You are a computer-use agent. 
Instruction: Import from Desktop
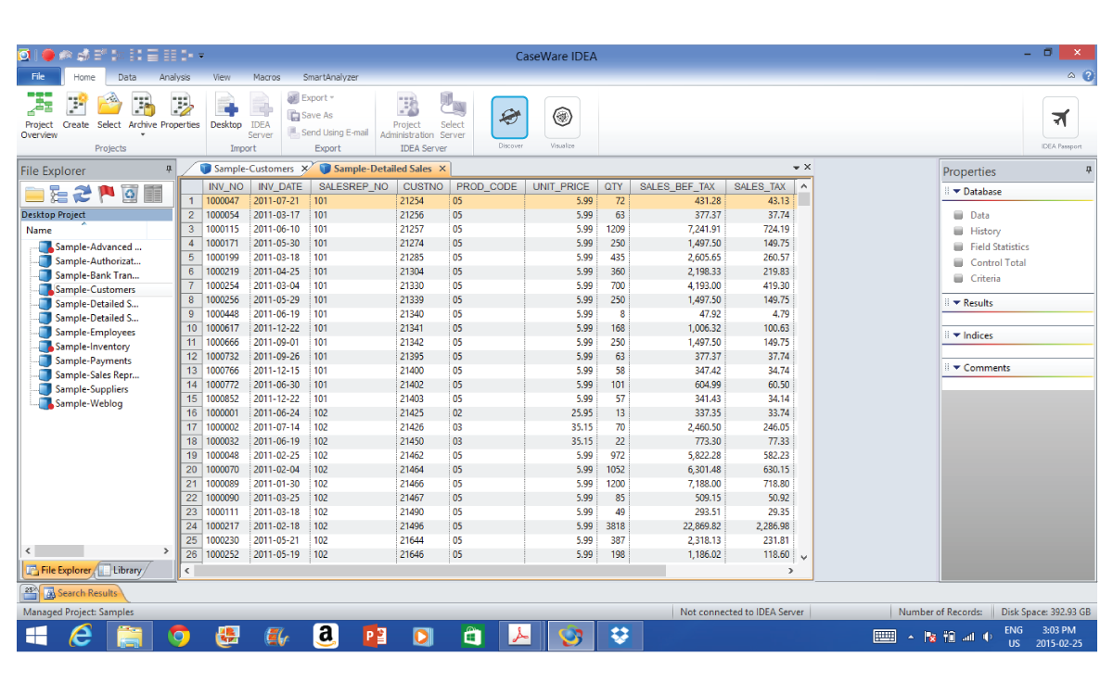pyautogui.click(x=225, y=111)
